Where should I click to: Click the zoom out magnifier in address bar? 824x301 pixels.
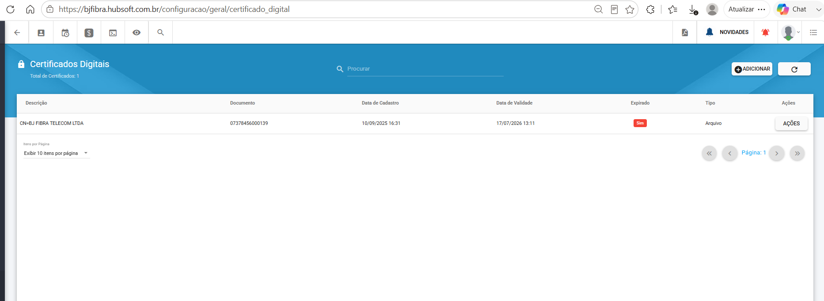(598, 9)
